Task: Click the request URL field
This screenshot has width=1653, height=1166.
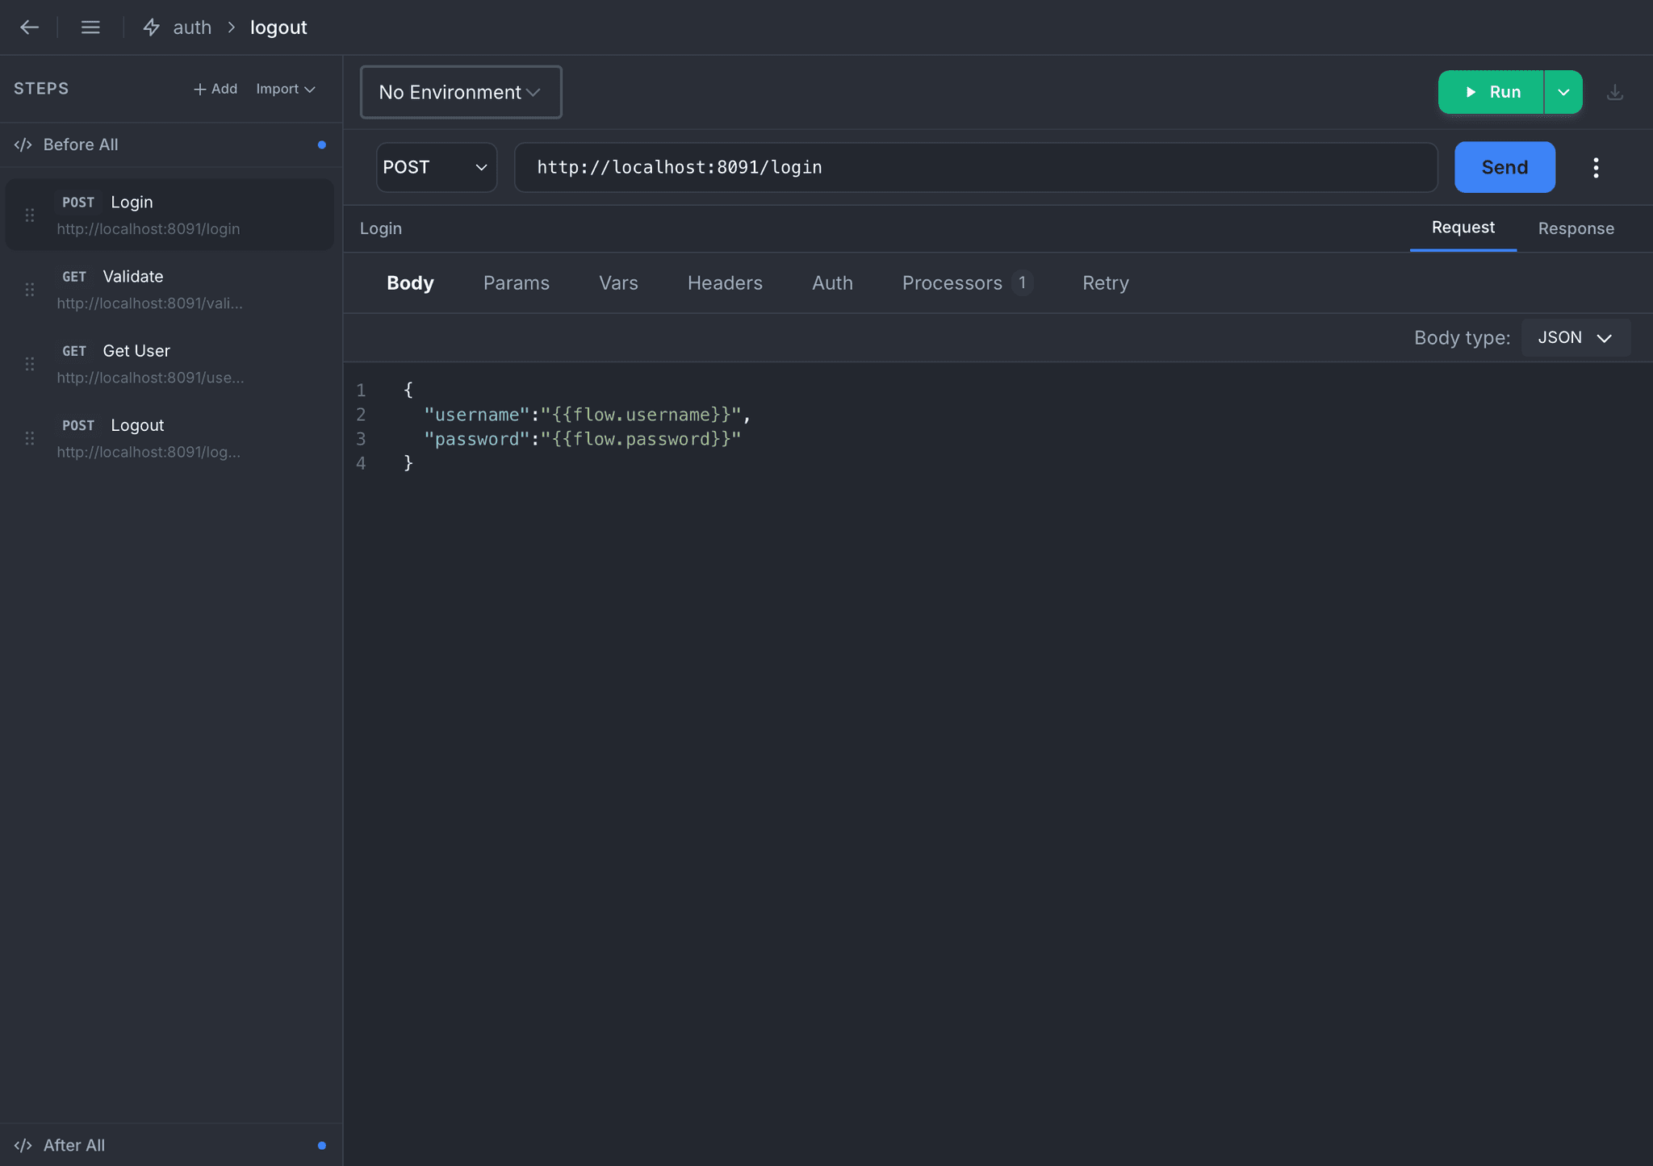Action: click(x=976, y=167)
